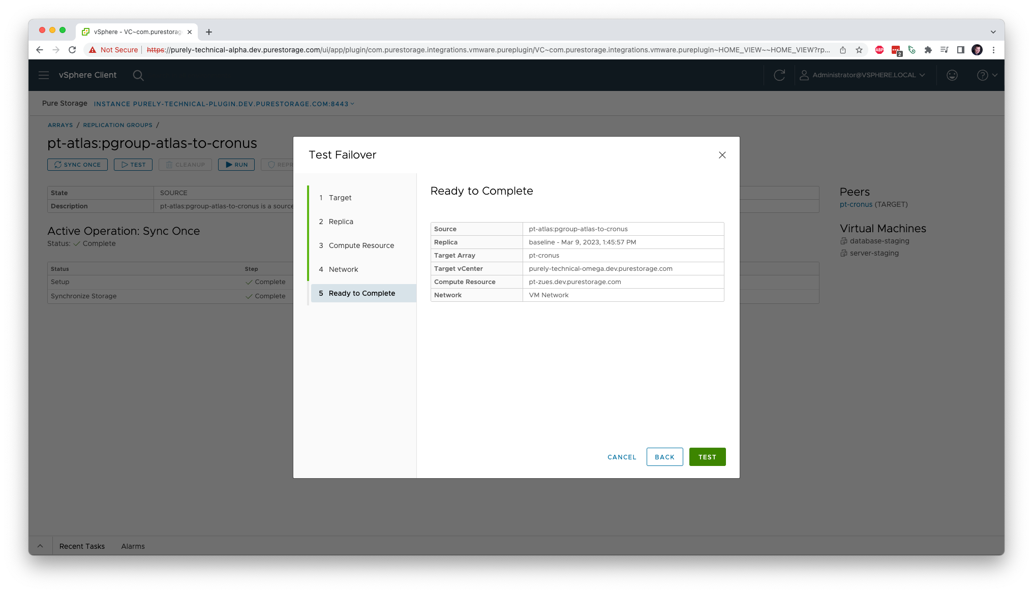The width and height of the screenshot is (1033, 593).
Task: Toggle the browser side panel icon
Action: point(961,50)
